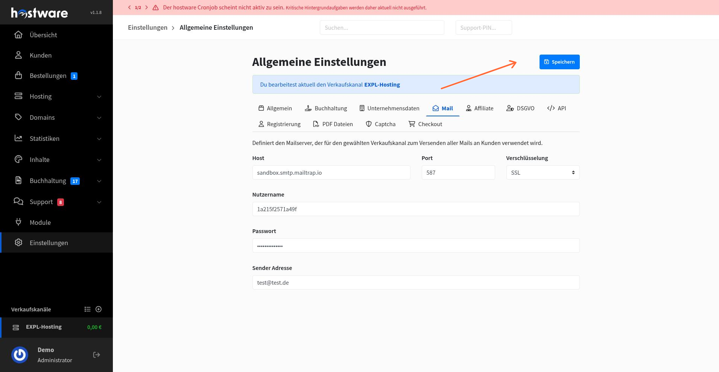Click the Suchen search field
Image resolution: width=719 pixels, height=372 pixels.
[x=382, y=27]
